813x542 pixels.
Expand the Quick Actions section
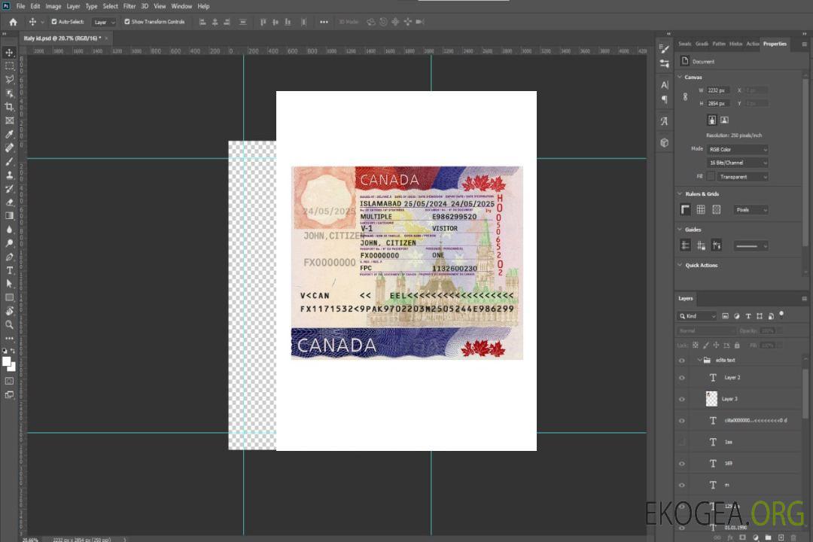681,265
